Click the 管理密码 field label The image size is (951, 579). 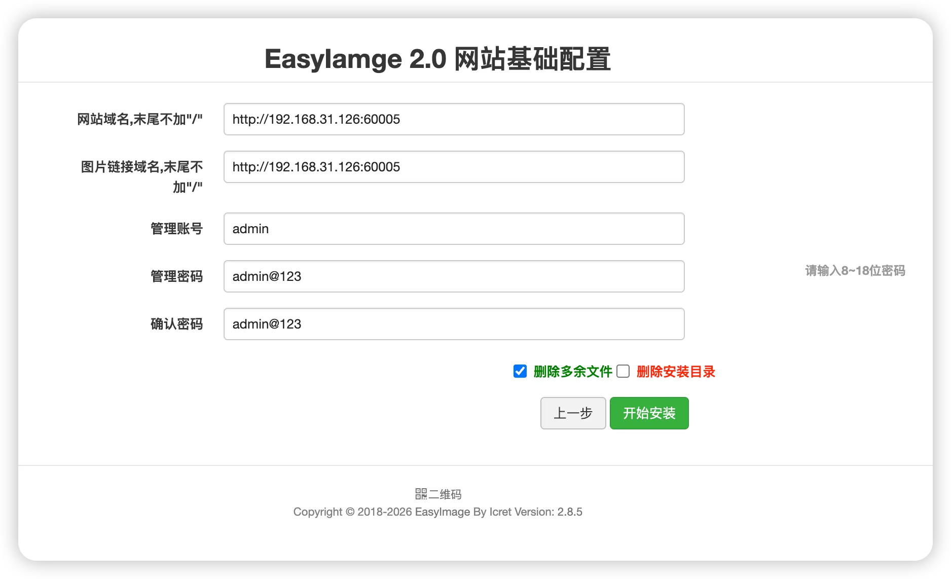(176, 276)
